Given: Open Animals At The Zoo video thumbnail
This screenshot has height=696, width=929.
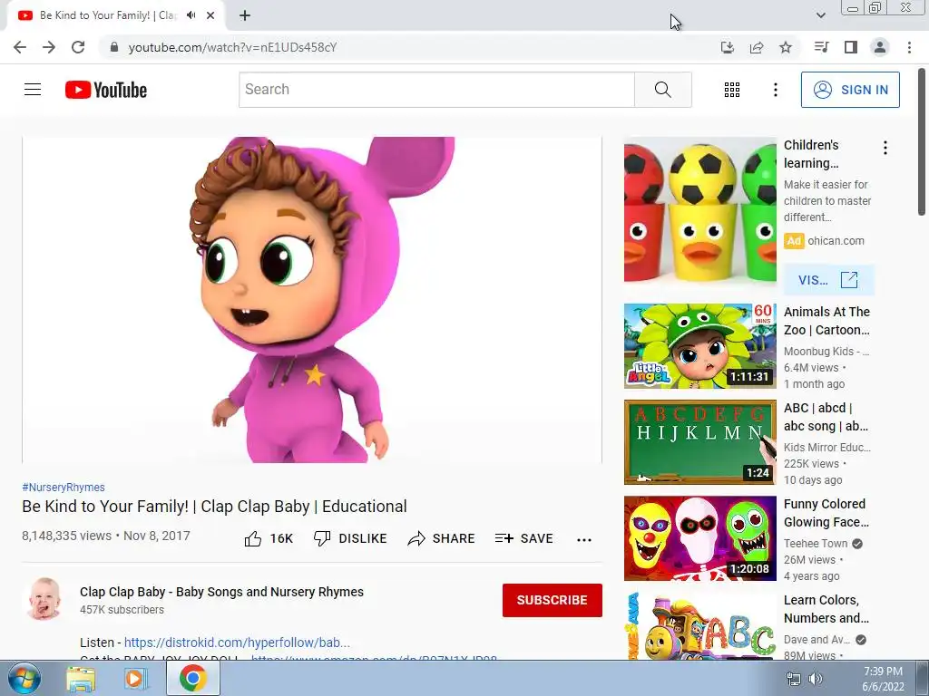Looking at the screenshot, I should (x=699, y=346).
